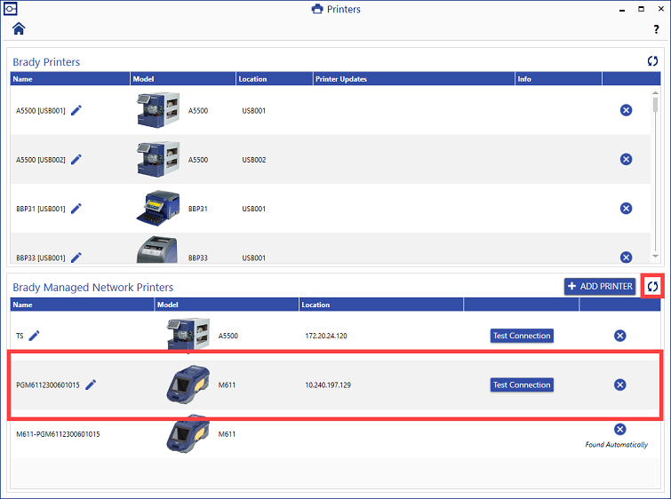Remove the BBP31 [USB001] printer
This screenshot has width=671, height=499.
pyautogui.click(x=626, y=209)
